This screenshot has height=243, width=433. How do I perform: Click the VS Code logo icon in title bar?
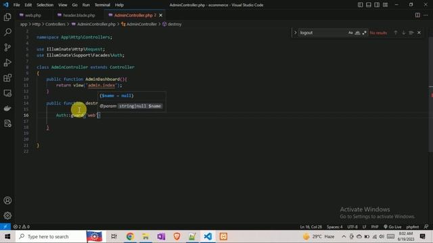tap(5, 5)
